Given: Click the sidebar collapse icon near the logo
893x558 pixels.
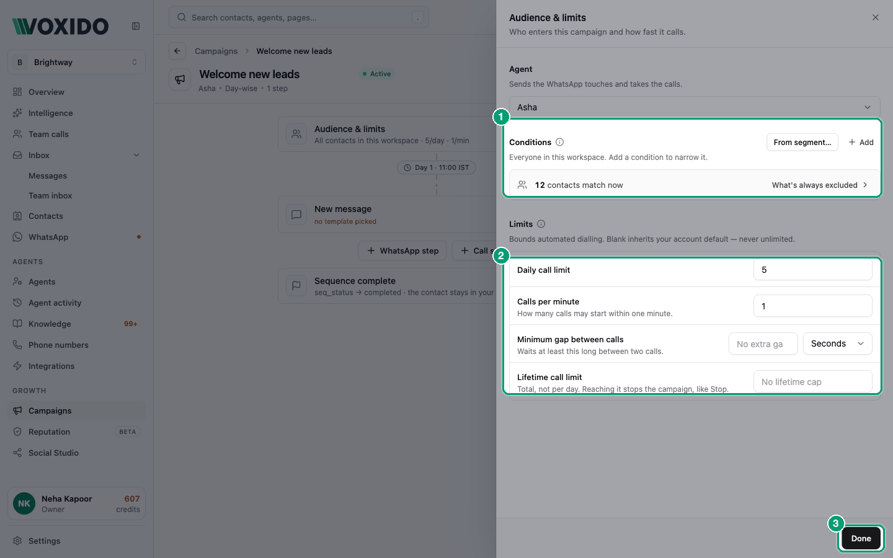Looking at the screenshot, I should point(136,26).
